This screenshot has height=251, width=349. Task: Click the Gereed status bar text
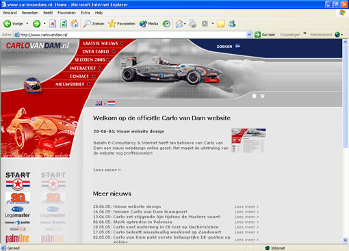tap(13, 248)
